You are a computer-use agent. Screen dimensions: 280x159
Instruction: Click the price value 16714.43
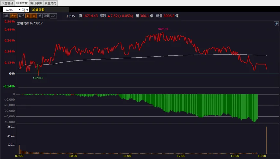[x=90, y=16]
